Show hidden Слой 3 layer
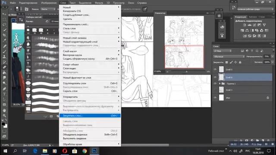276x155 pixels. [x=215, y=90]
